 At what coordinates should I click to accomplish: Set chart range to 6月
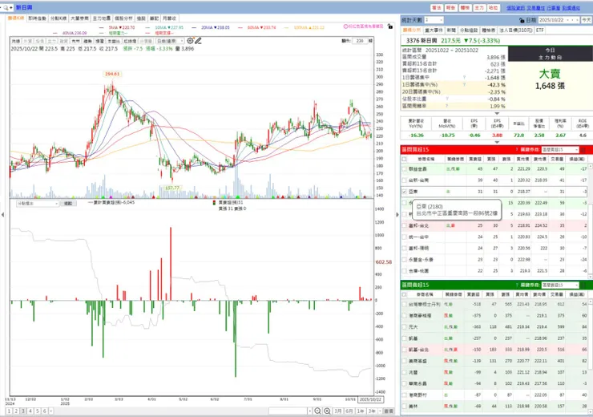[x=349, y=411]
